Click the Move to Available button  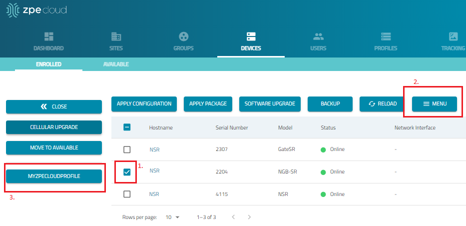[54, 147]
